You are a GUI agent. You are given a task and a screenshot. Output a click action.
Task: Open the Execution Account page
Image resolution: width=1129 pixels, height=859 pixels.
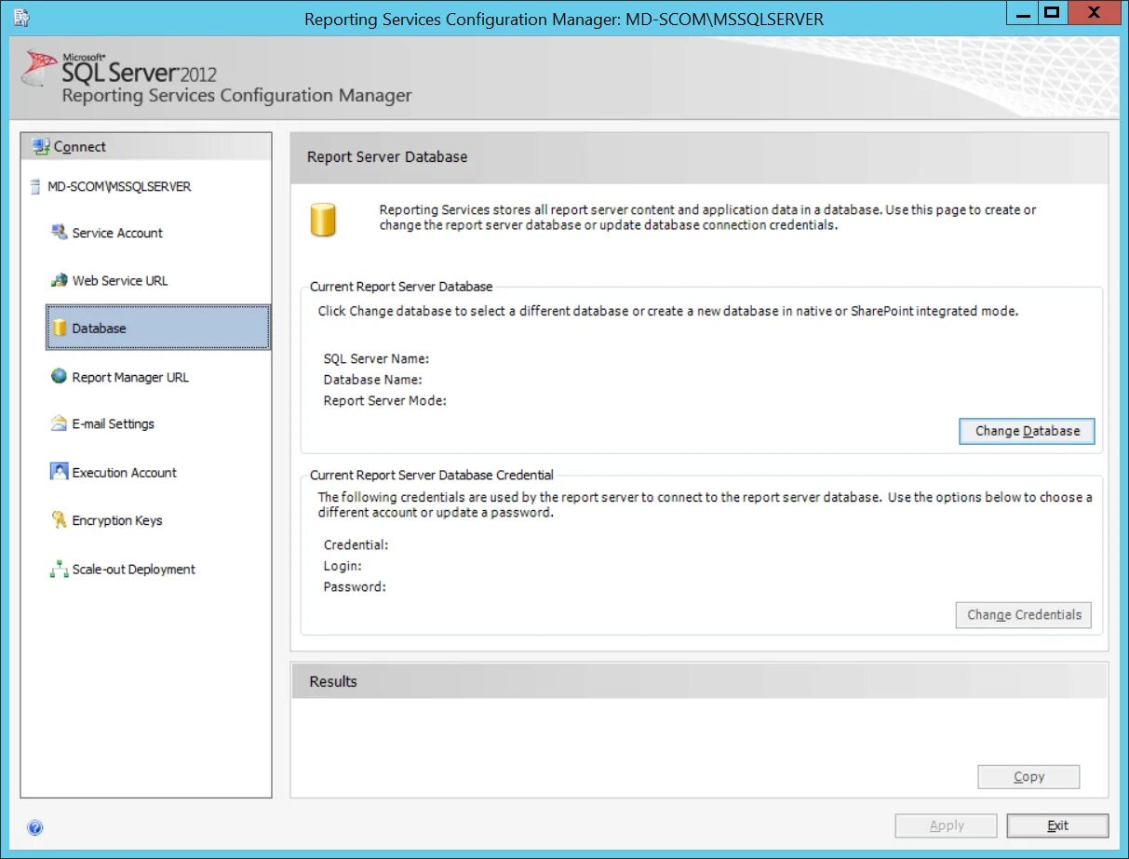pos(125,473)
